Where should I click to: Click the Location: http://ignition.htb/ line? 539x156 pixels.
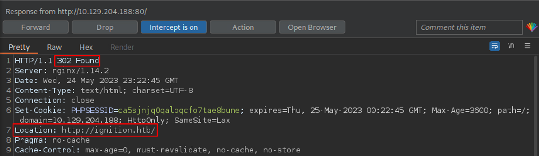(85, 130)
